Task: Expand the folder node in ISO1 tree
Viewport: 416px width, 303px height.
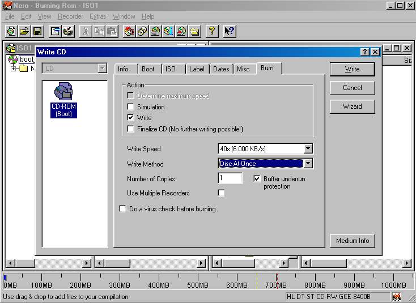Action: click(x=13, y=69)
